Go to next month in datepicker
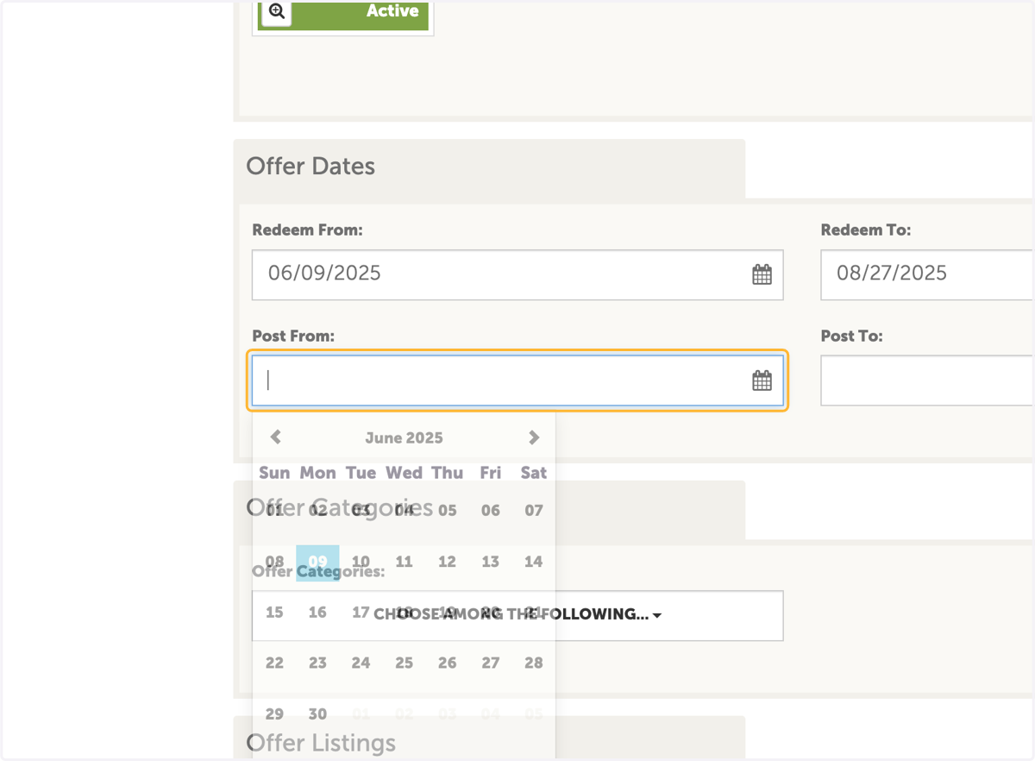 (534, 437)
